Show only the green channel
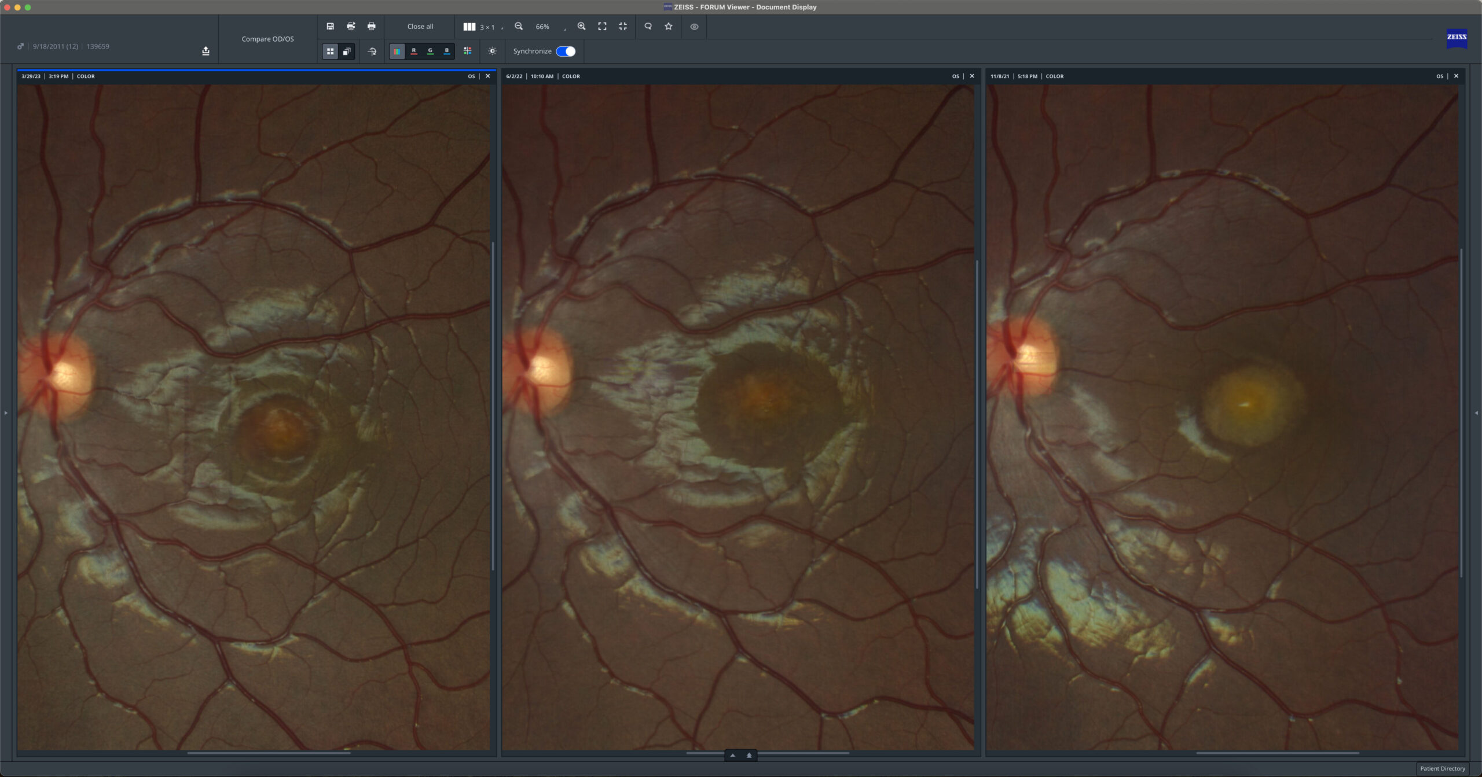 coord(430,51)
